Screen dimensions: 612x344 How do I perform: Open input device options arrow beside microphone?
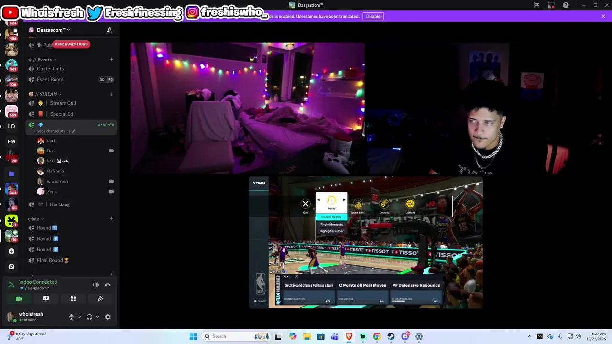click(x=79, y=317)
